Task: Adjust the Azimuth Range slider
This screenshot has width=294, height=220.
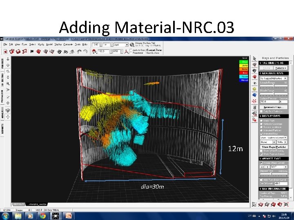Action: click(x=274, y=86)
